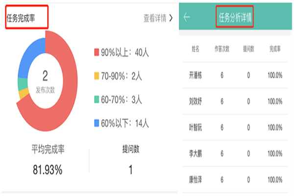Click the back arrow icon
Screen dimensions: 294x196
point(187,17)
